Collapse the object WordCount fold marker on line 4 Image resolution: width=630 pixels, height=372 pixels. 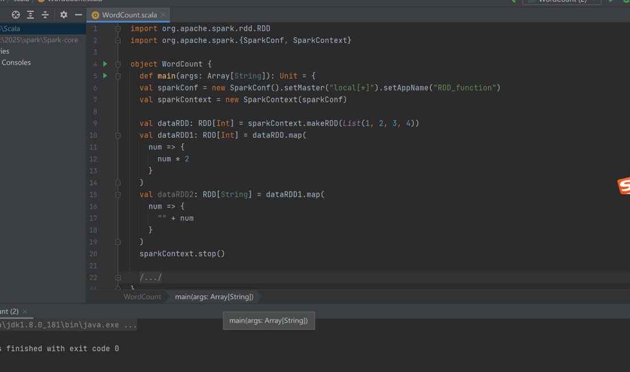pos(118,64)
